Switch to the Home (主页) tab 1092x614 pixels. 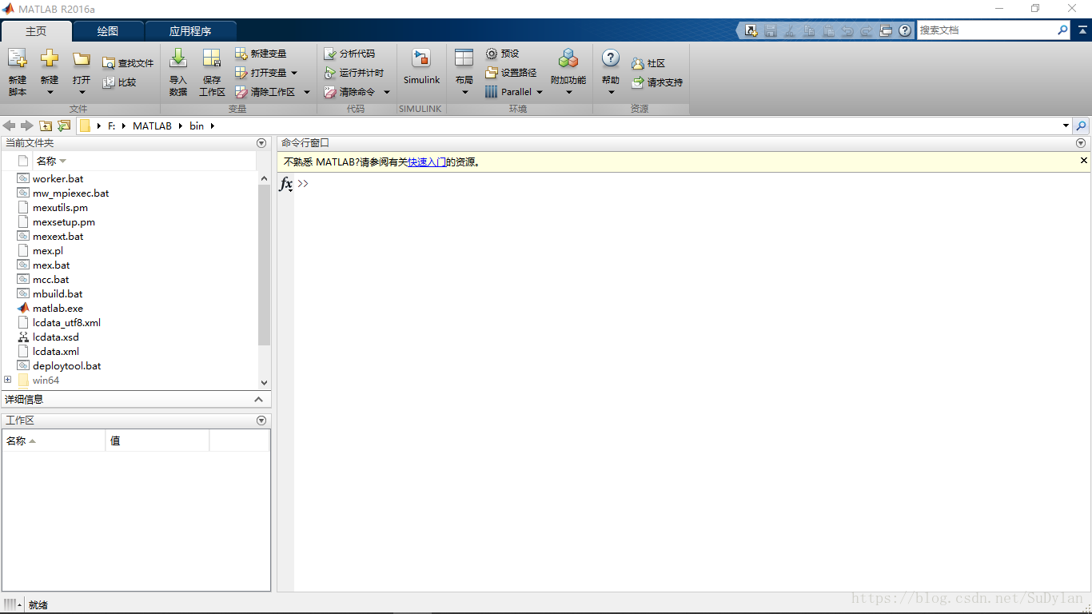click(36, 31)
